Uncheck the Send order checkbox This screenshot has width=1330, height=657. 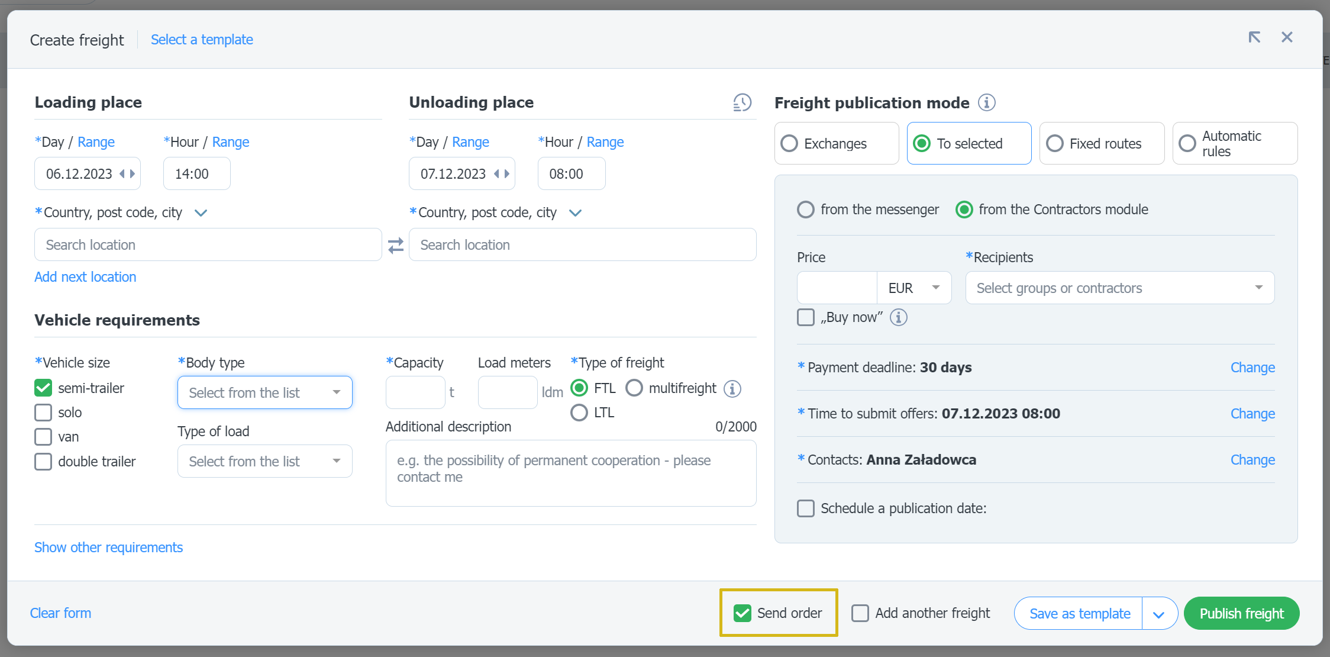pos(742,613)
